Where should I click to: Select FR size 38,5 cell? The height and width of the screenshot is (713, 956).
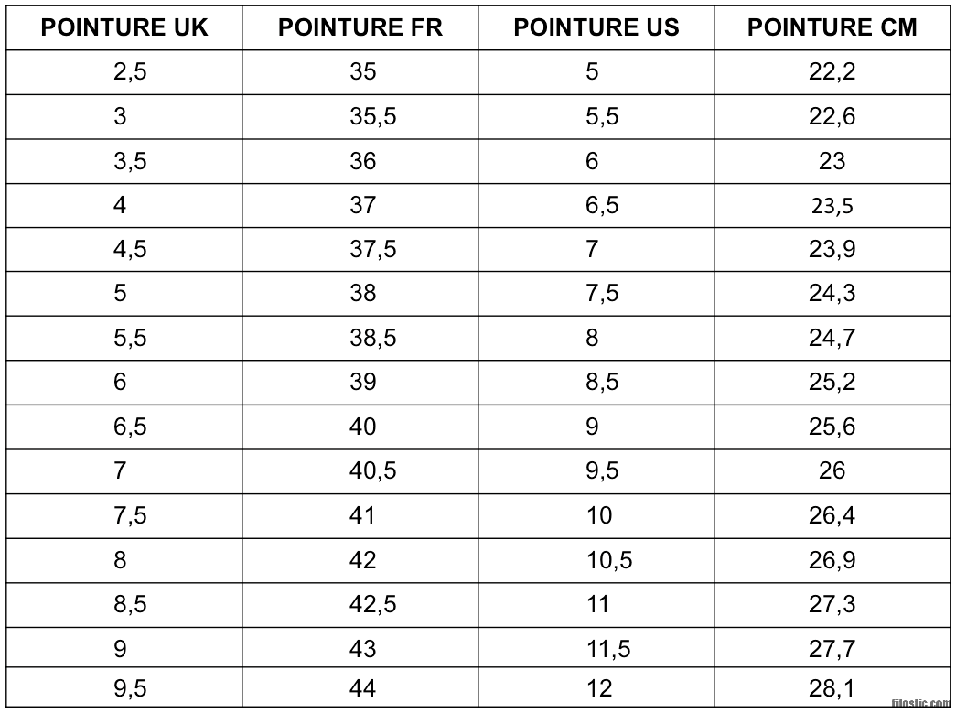point(373,338)
